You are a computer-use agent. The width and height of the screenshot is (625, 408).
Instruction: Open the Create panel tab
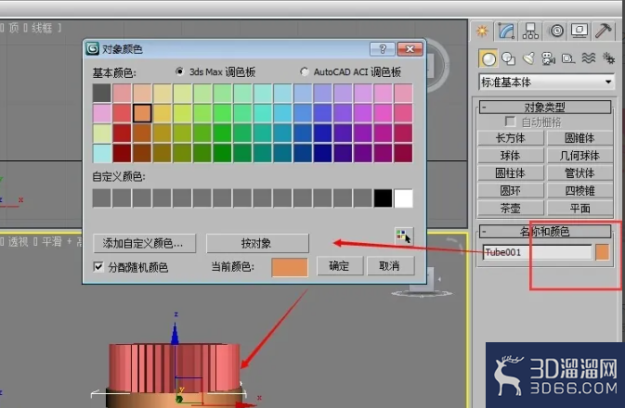click(x=482, y=31)
